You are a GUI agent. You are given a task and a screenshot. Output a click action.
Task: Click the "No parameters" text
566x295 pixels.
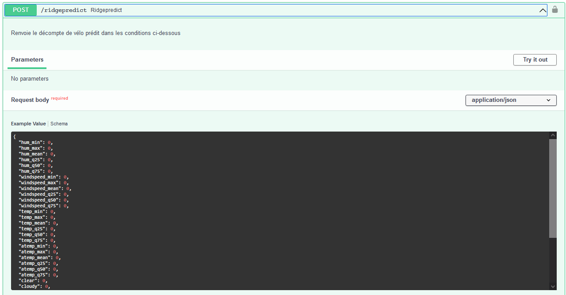[x=30, y=79]
